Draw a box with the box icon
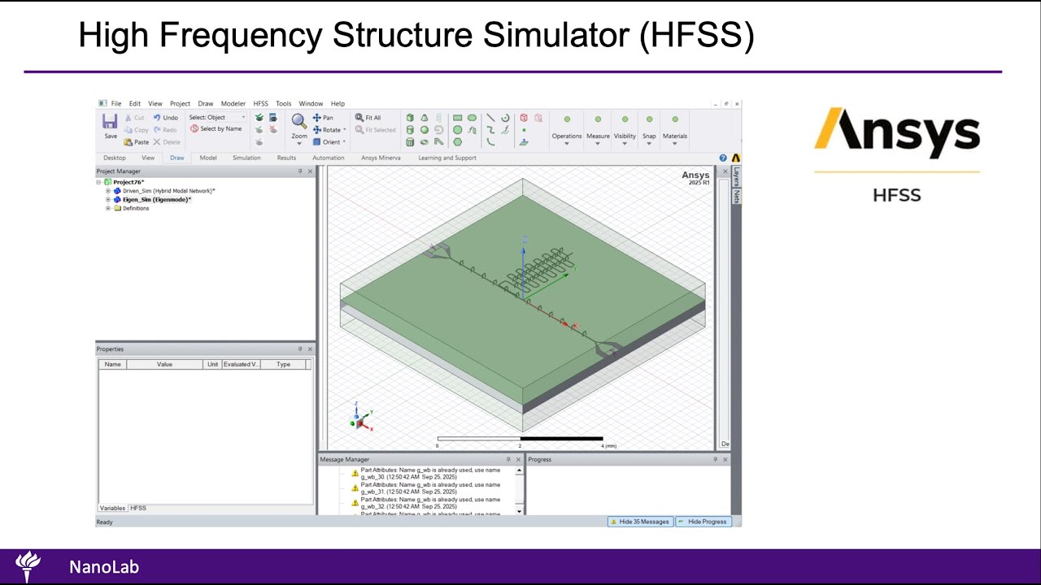1041x585 pixels. click(410, 118)
